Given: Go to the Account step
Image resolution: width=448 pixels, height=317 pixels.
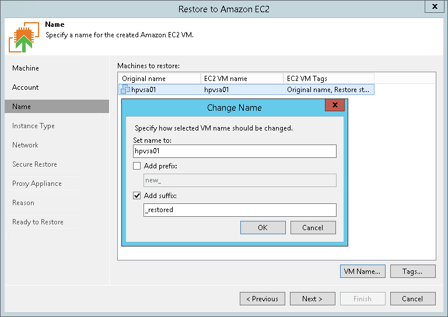Looking at the screenshot, I should point(26,87).
